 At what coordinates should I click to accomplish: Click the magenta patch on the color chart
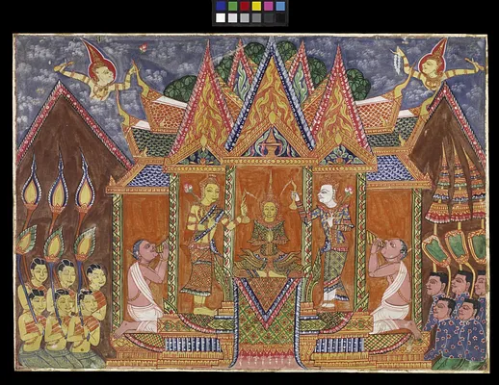coord(269,6)
